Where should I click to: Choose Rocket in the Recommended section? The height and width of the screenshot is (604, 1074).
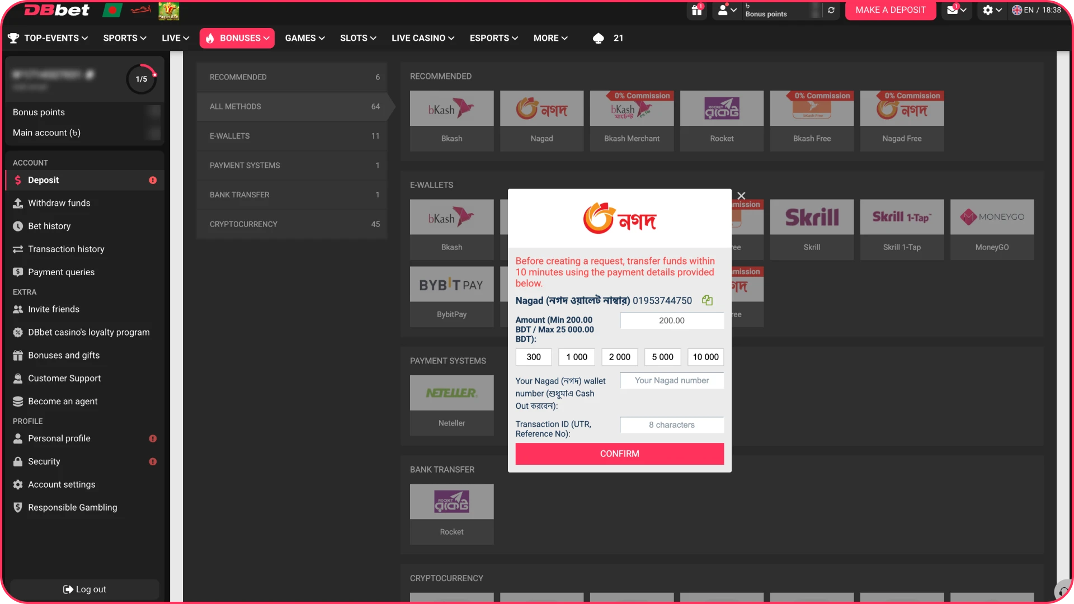[722, 121]
